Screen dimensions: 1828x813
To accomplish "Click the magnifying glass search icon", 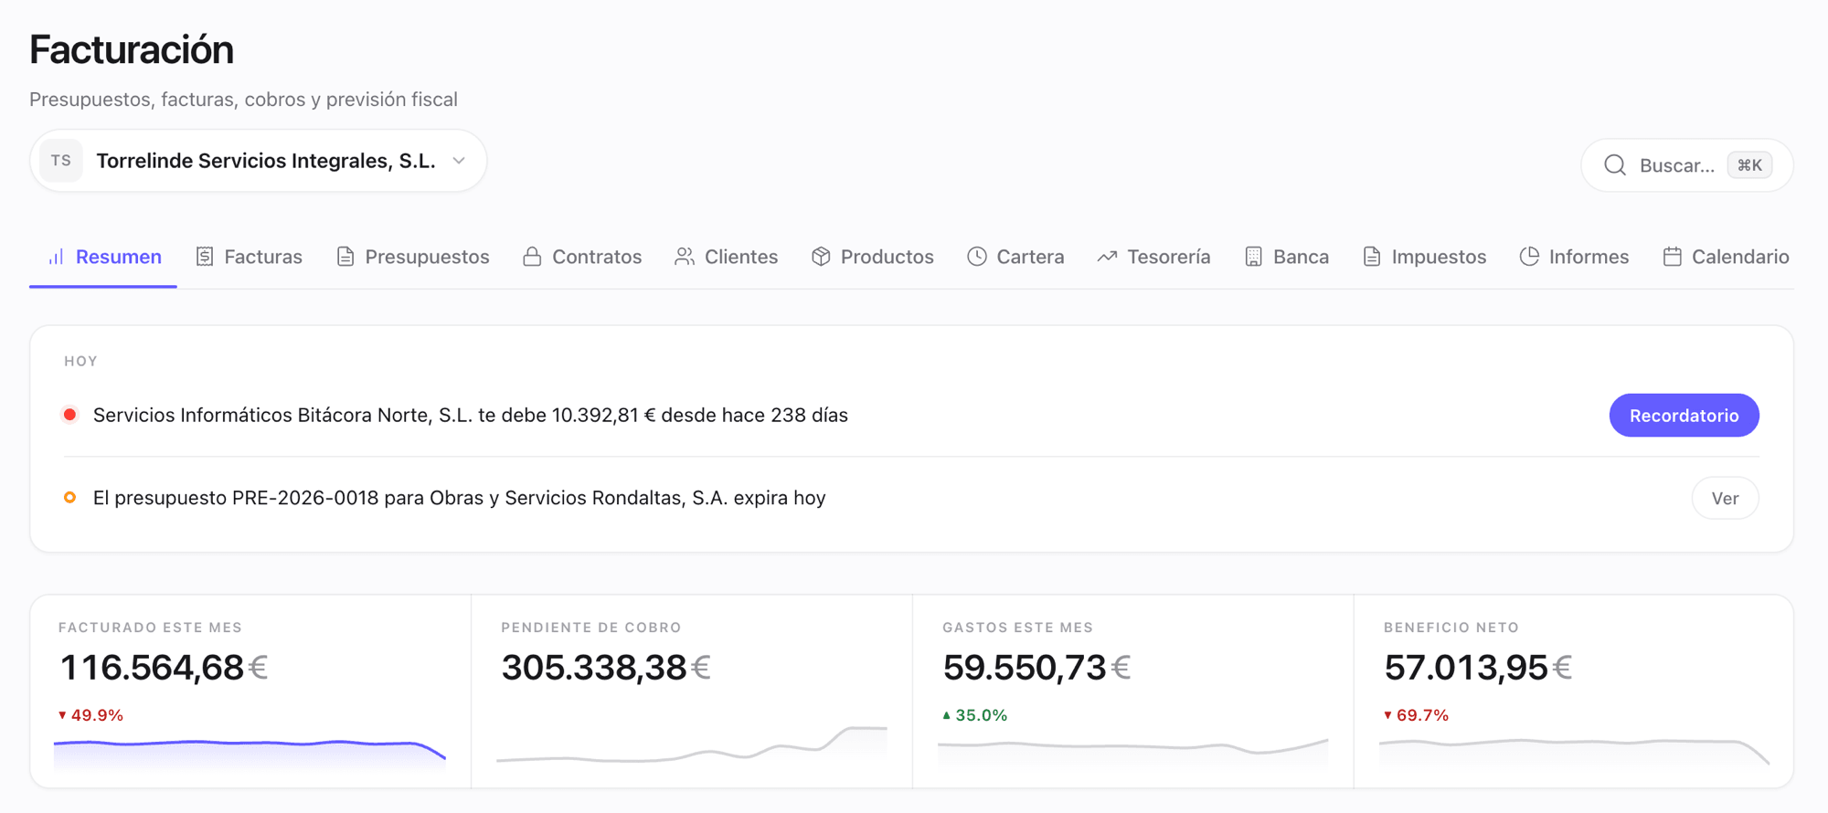I will pyautogui.click(x=1615, y=165).
